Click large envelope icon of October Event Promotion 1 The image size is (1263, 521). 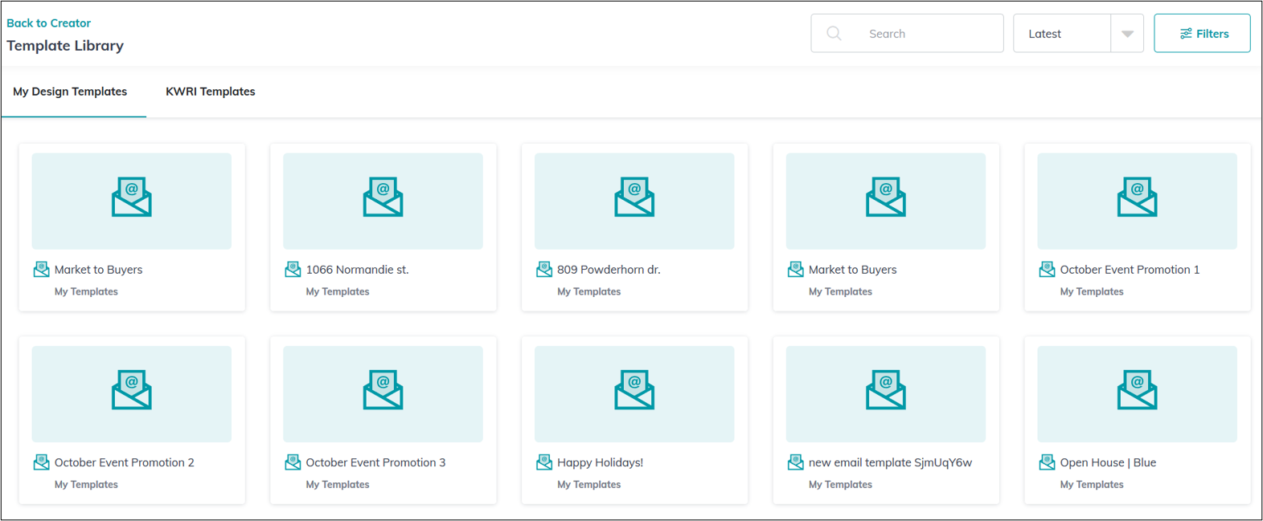click(x=1137, y=197)
